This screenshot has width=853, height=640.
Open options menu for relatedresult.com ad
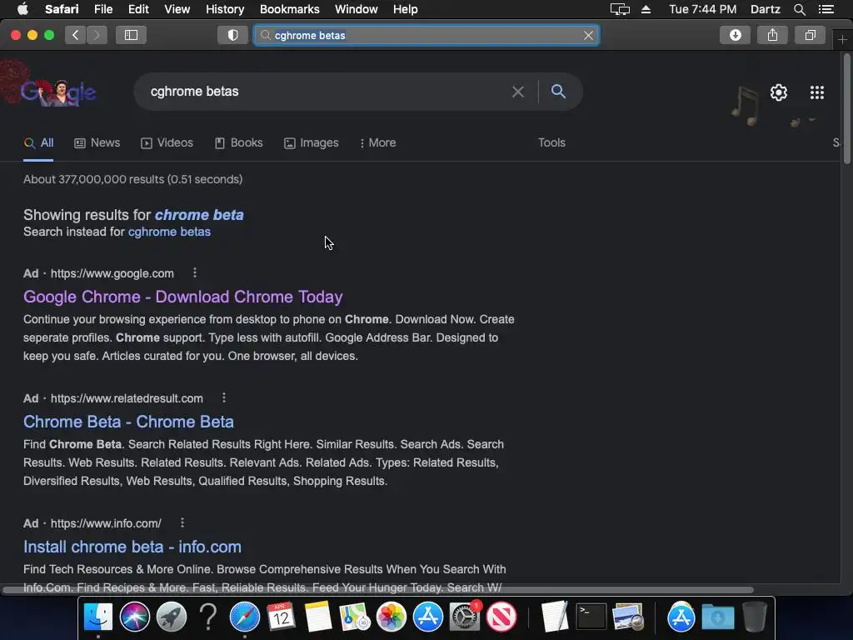[223, 397]
